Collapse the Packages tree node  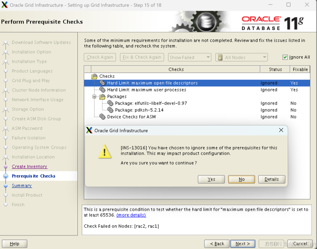94,97
